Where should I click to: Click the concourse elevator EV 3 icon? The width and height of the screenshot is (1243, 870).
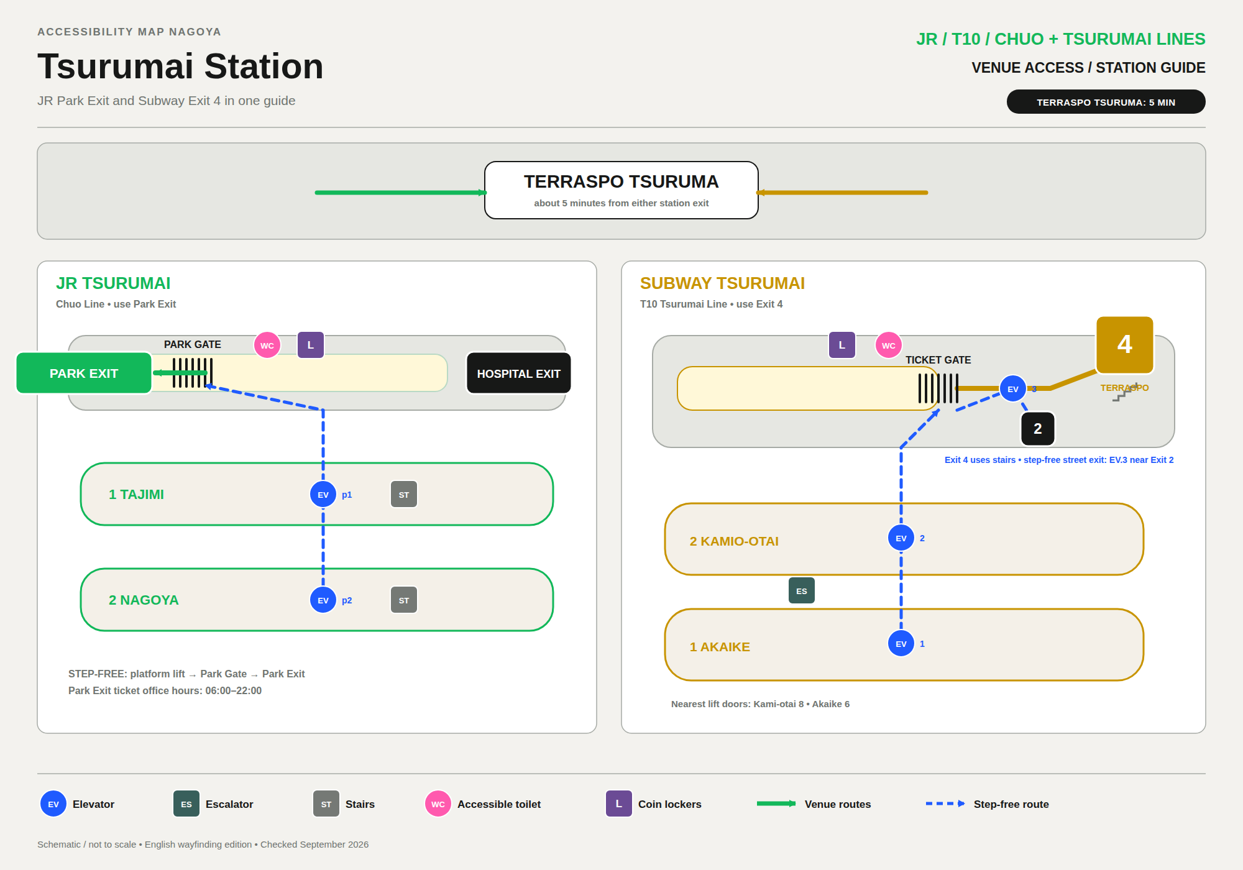point(1013,388)
